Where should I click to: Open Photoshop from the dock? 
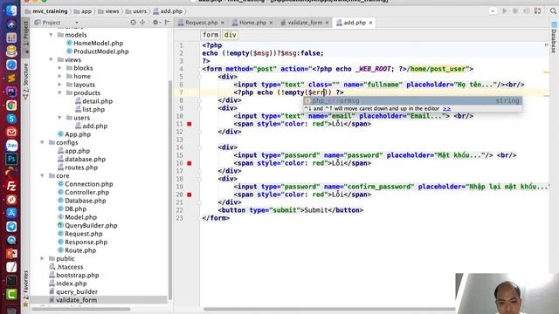(11, 159)
